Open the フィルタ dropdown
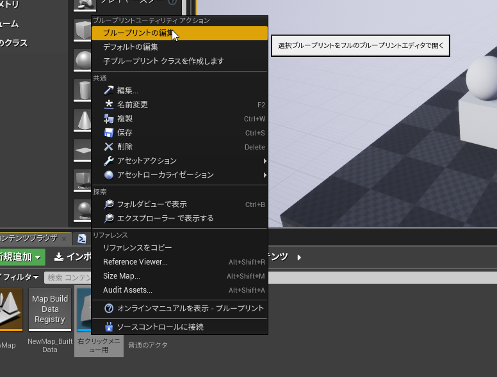Screen dimensions: 497x377 20,277
